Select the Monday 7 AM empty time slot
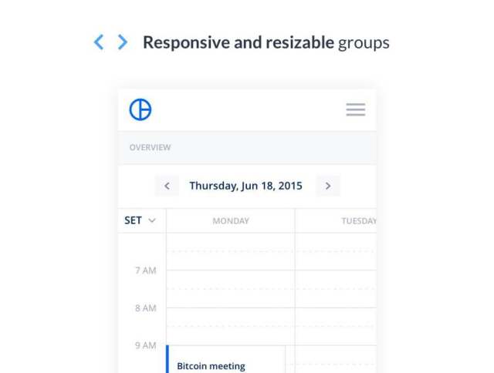Screen dimensions: 494x373 tap(231, 289)
